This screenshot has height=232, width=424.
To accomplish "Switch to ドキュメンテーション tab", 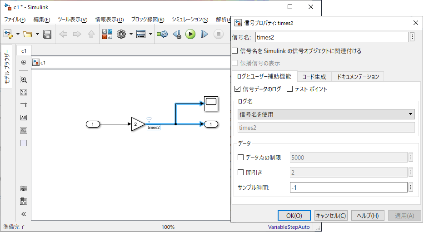I will 358,77.
